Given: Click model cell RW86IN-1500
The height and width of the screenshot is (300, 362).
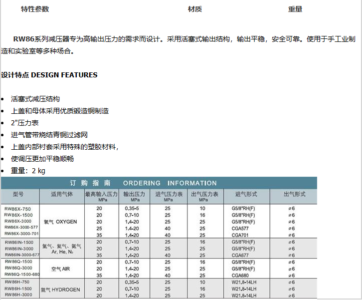Looking at the screenshot, I should (19, 242).
